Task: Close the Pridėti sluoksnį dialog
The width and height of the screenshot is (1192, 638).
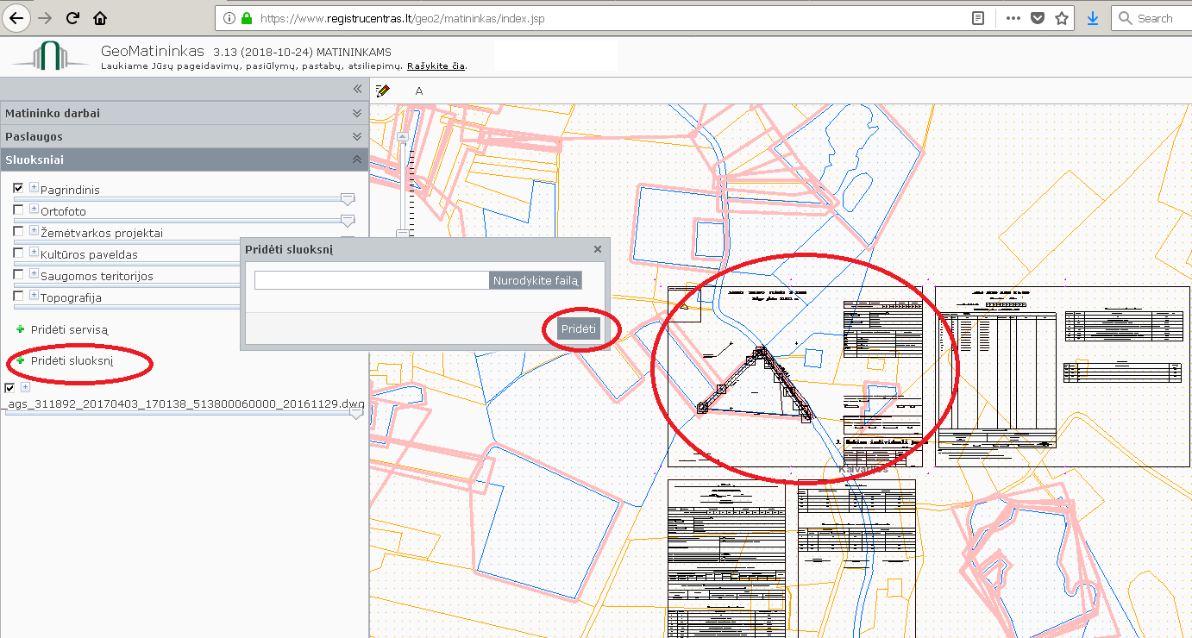Action: 598,249
